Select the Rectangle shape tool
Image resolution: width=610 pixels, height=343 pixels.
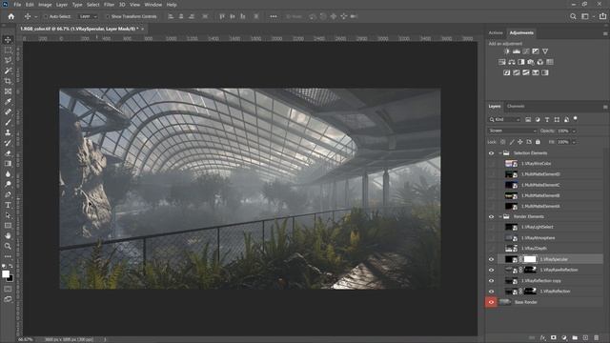pyautogui.click(x=8, y=226)
